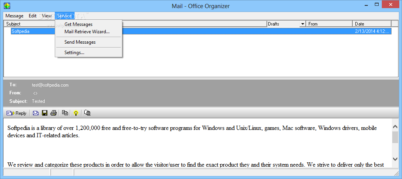Image resolution: width=402 pixels, height=179 pixels.
Task: Sort messages by the Subject column header
Action: tap(136, 24)
